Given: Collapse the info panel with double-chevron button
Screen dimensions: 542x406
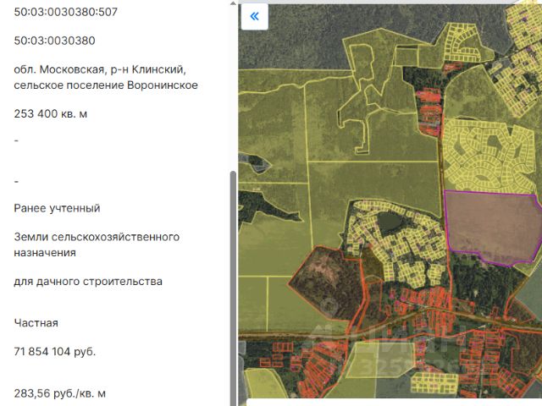Looking at the screenshot, I should click(254, 16).
